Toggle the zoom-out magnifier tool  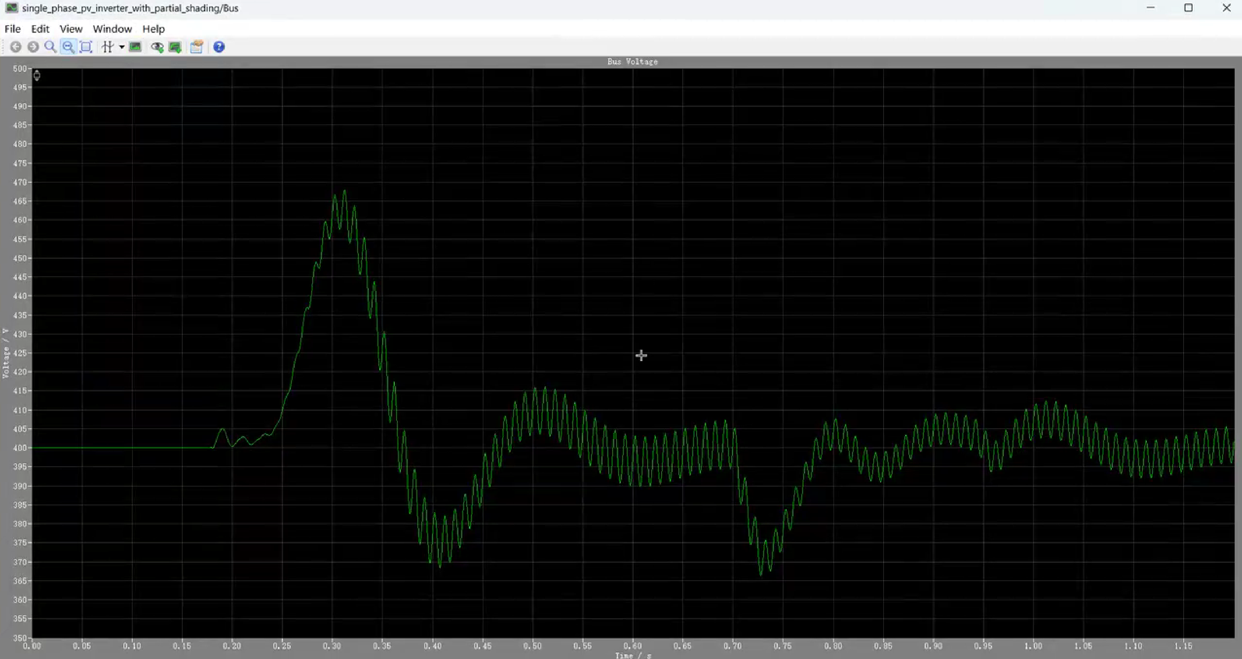(x=68, y=47)
